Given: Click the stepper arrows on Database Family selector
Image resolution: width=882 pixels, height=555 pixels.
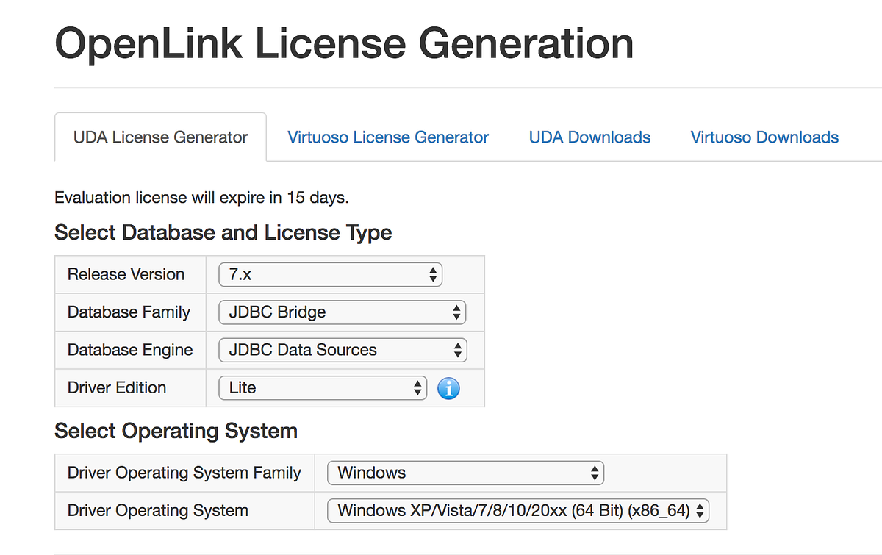Looking at the screenshot, I should [458, 312].
